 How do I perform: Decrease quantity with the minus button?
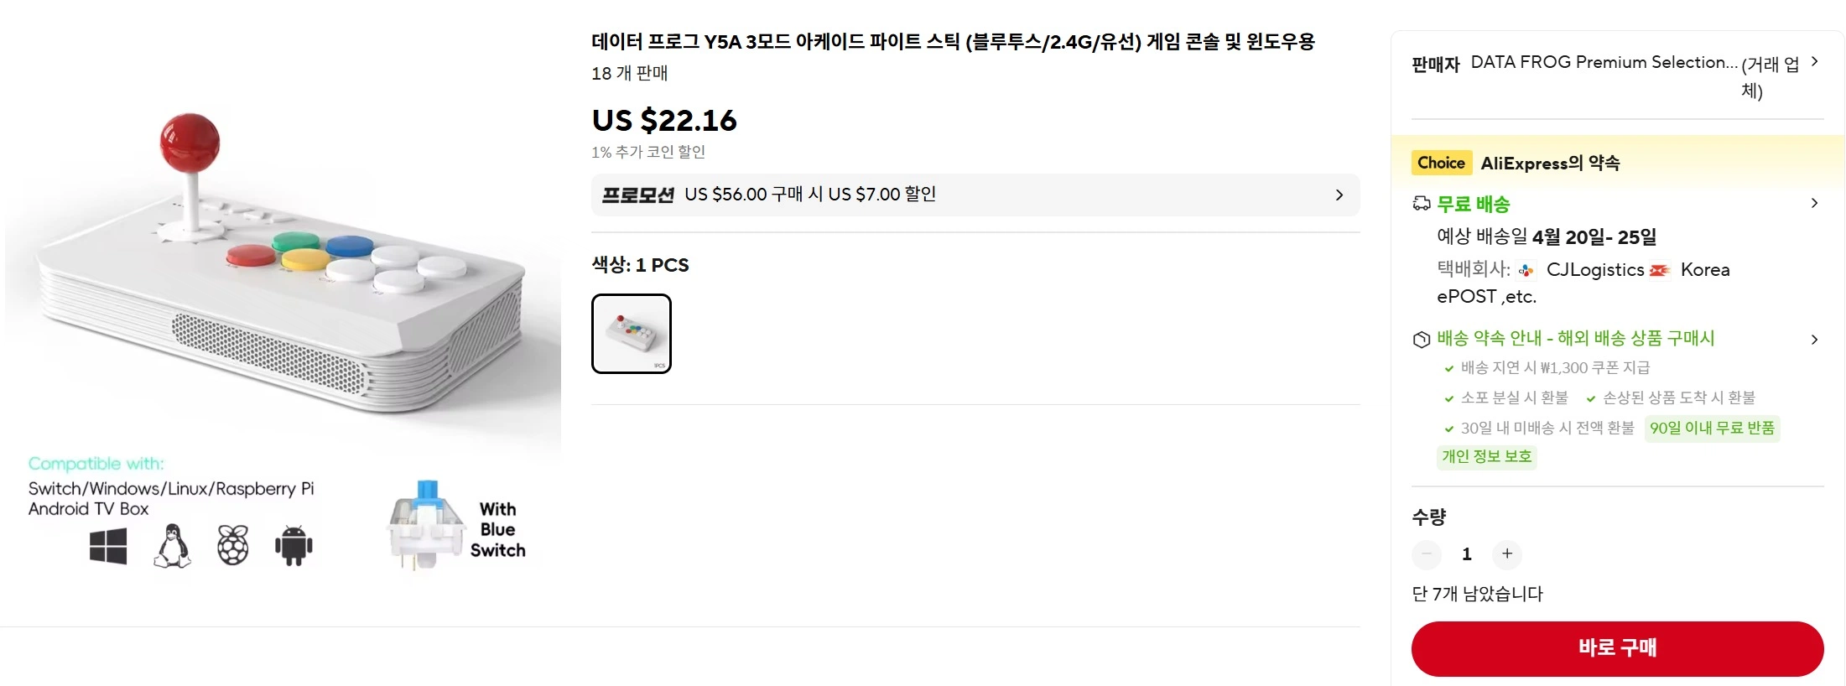1427,553
